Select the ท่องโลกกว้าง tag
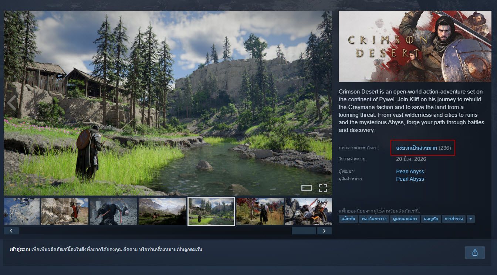 point(374,219)
